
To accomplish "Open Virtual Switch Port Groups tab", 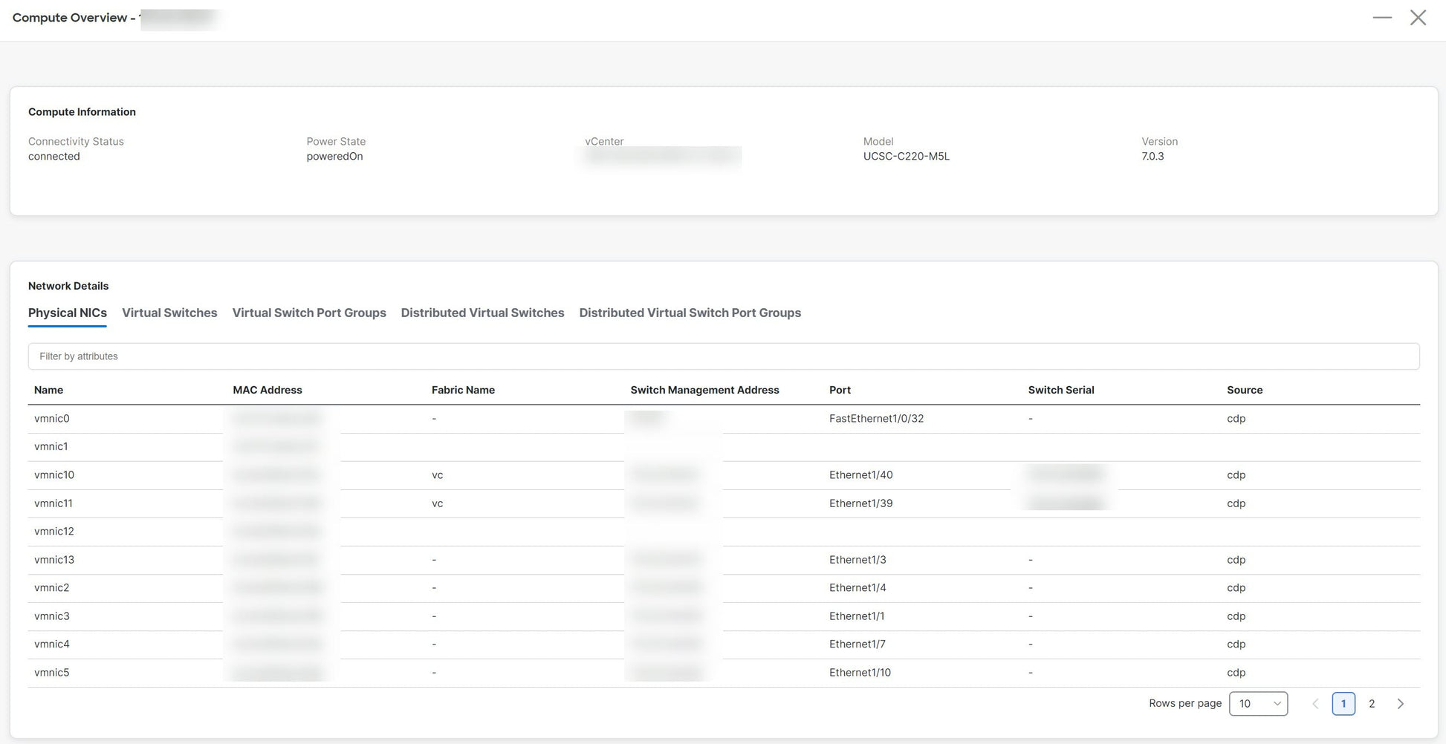I will 309,313.
